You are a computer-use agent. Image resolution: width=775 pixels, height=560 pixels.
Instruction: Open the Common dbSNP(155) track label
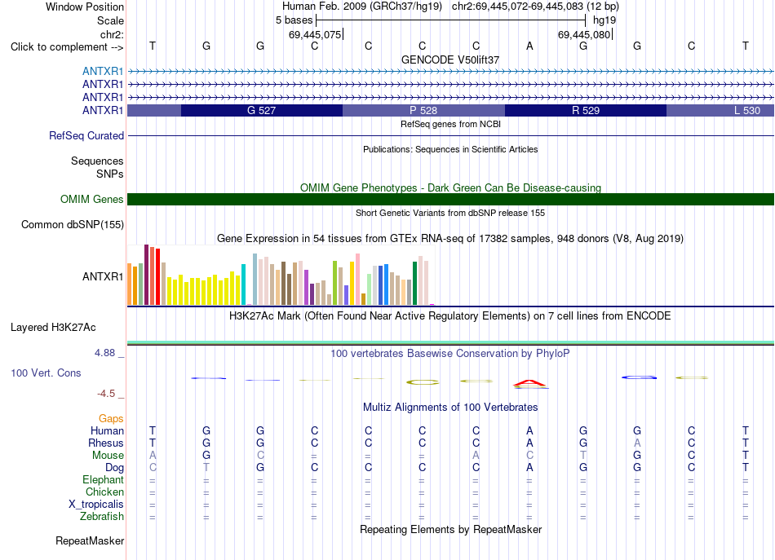(72, 225)
